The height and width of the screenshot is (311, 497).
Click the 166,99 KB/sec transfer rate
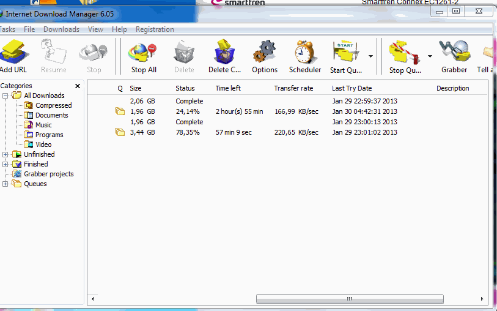click(296, 111)
